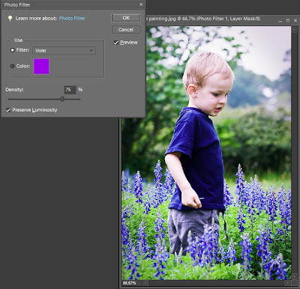Close the Photo Filter dialog

click(x=141, y=4)
